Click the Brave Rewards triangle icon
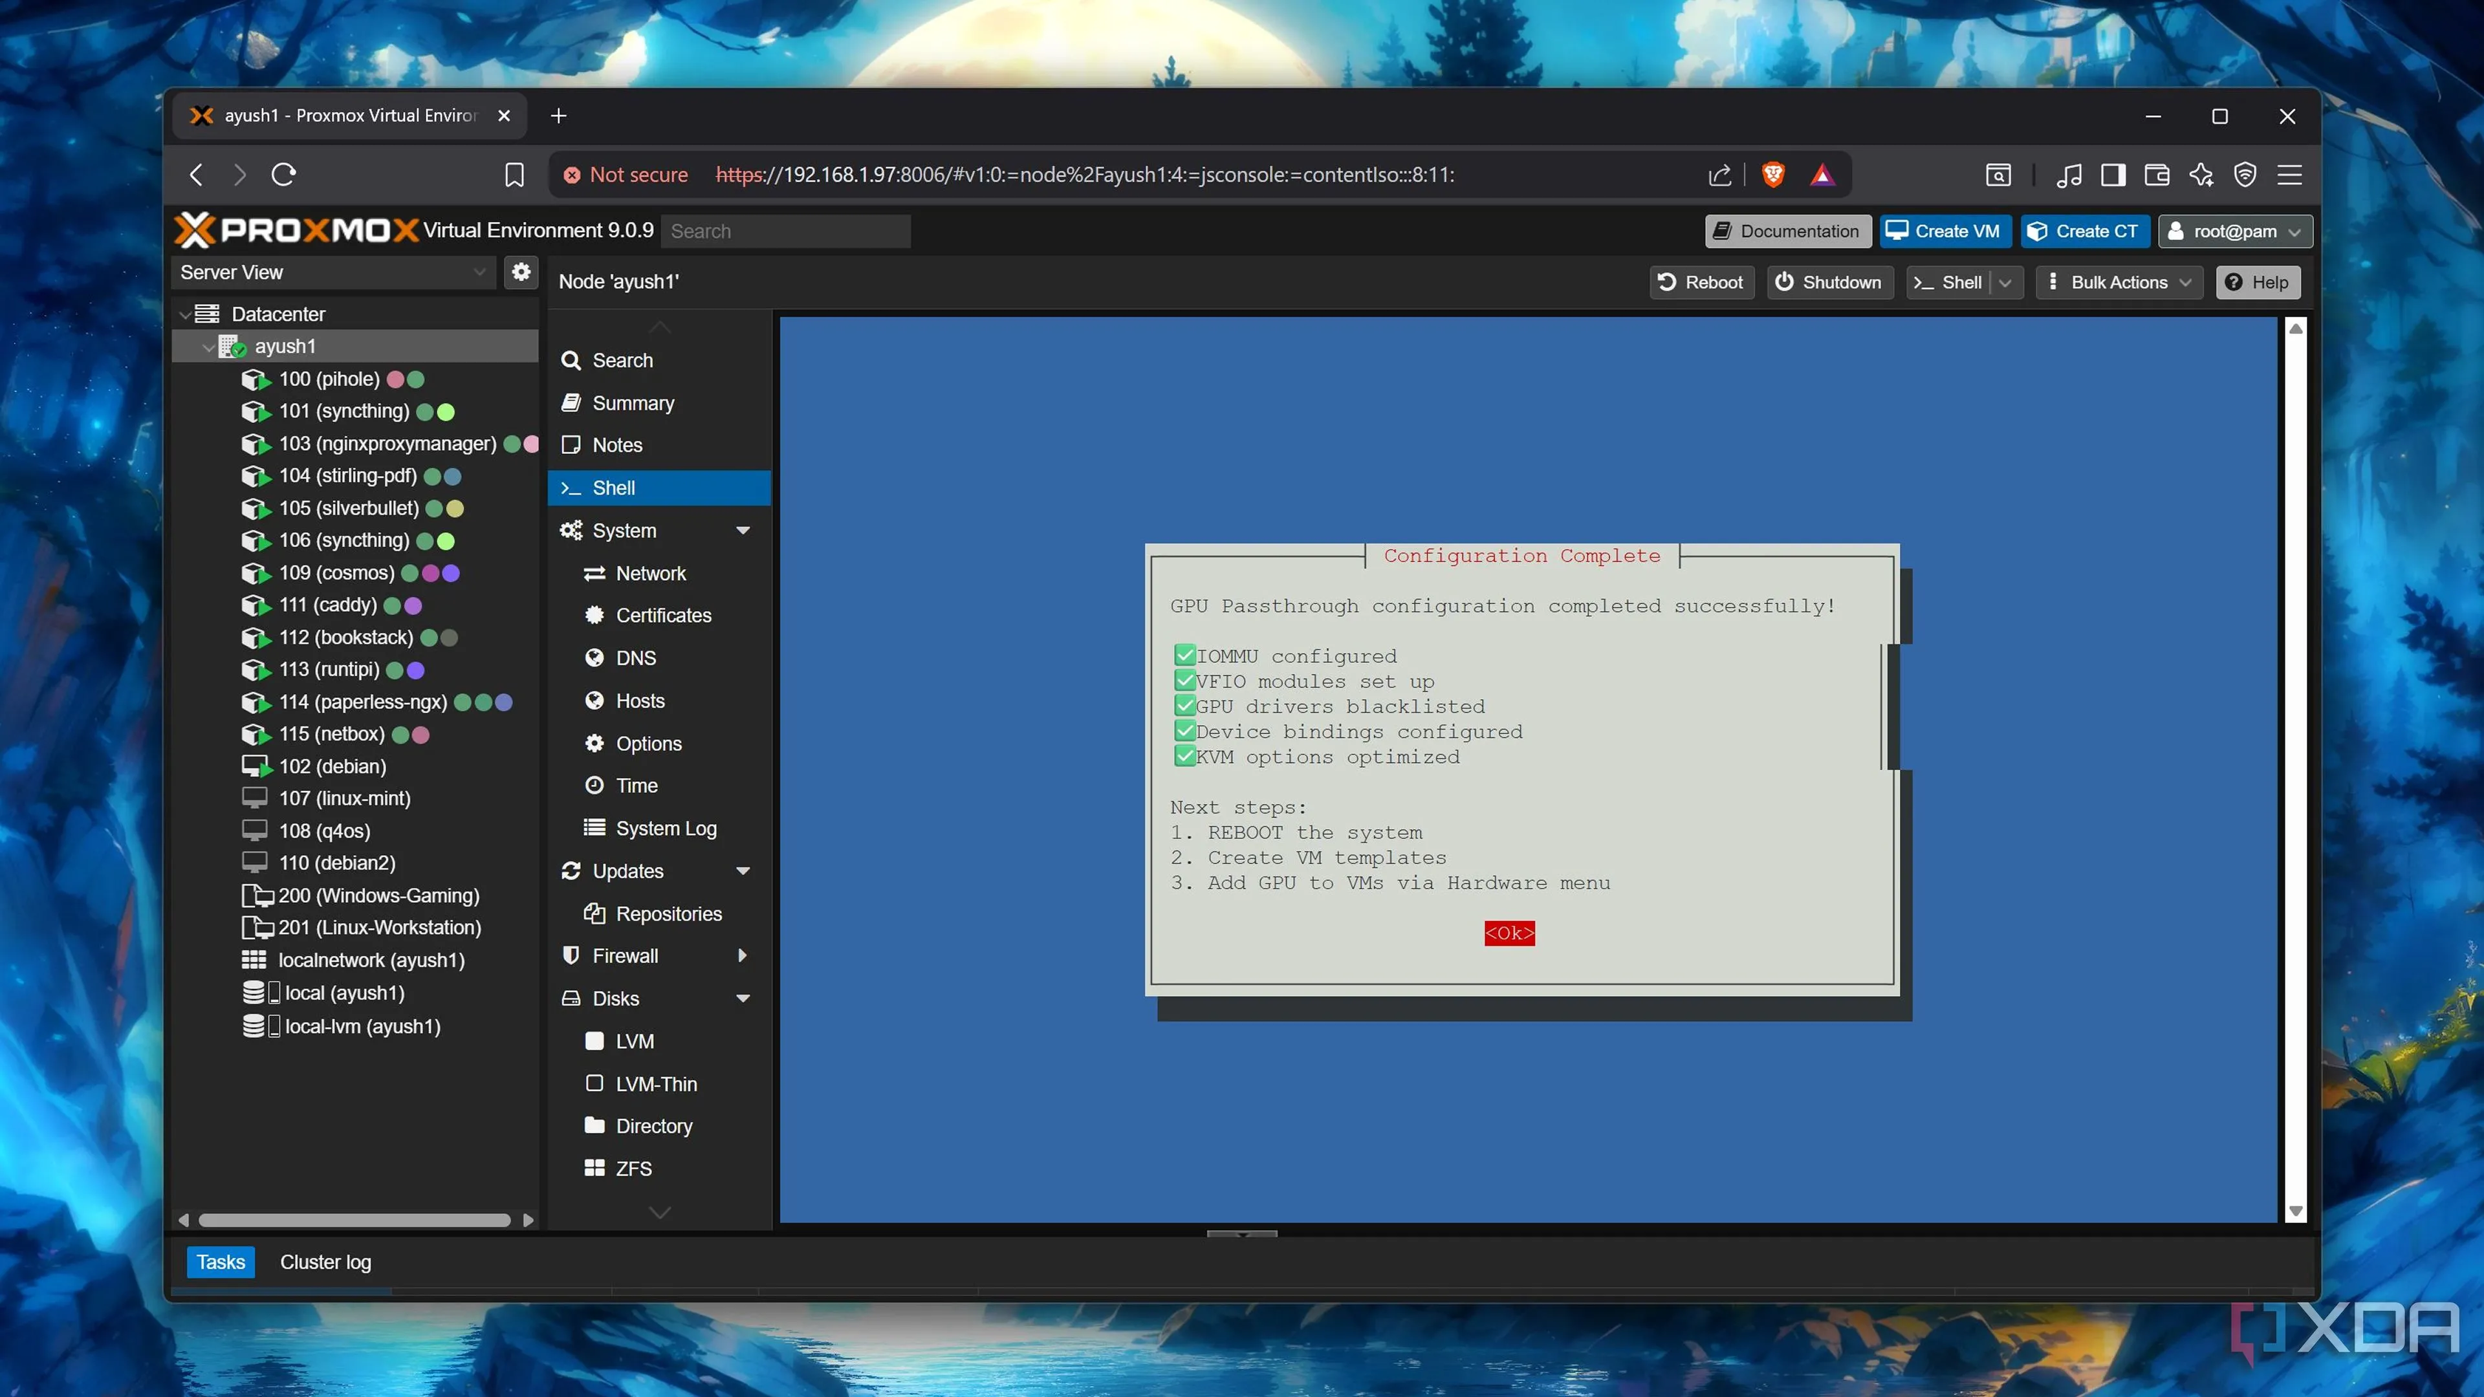The height and width of the screenshot is (1397, 2484). (1822, 175)
